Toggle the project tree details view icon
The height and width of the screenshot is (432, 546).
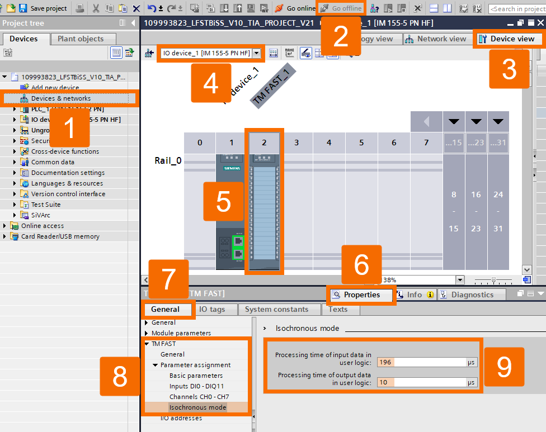(116, 53)
